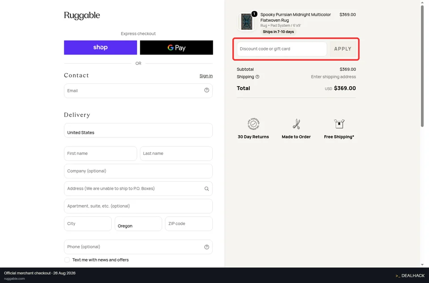Viewport: 429px width, 283px height.
Task: Check Text me with news and offers
Action: [67, 260]
